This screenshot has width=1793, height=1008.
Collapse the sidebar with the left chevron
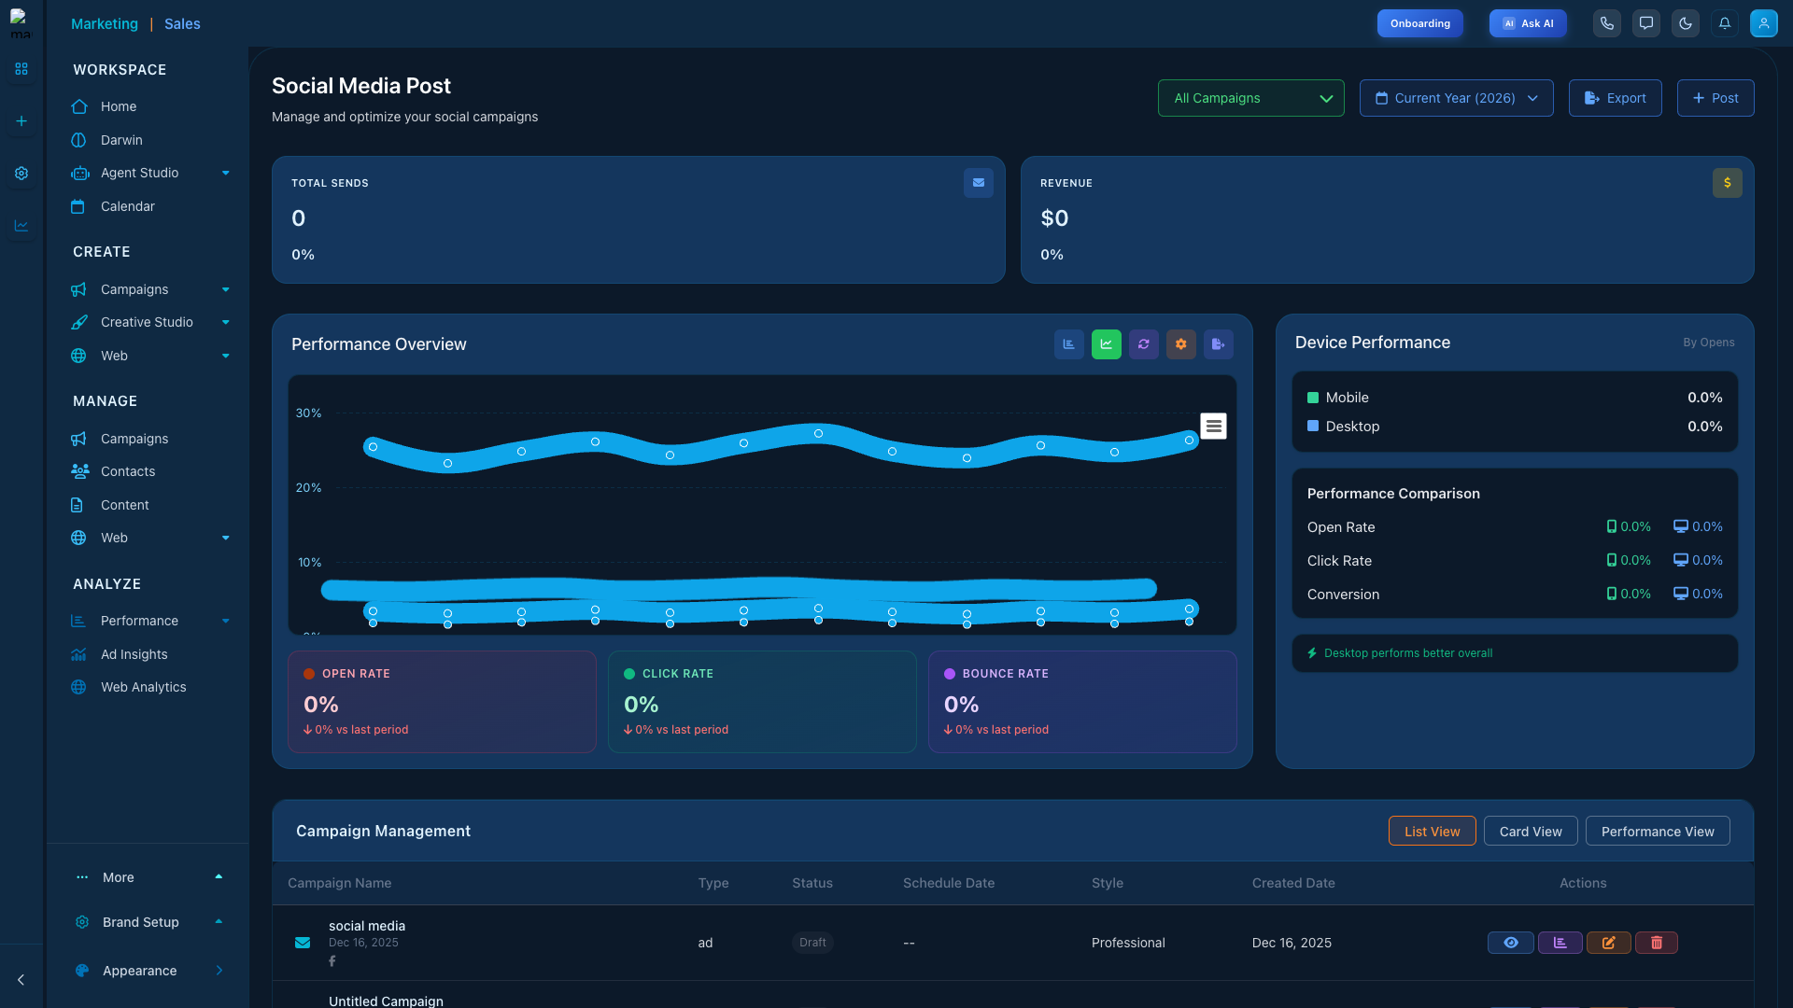(x=21, y=980)
